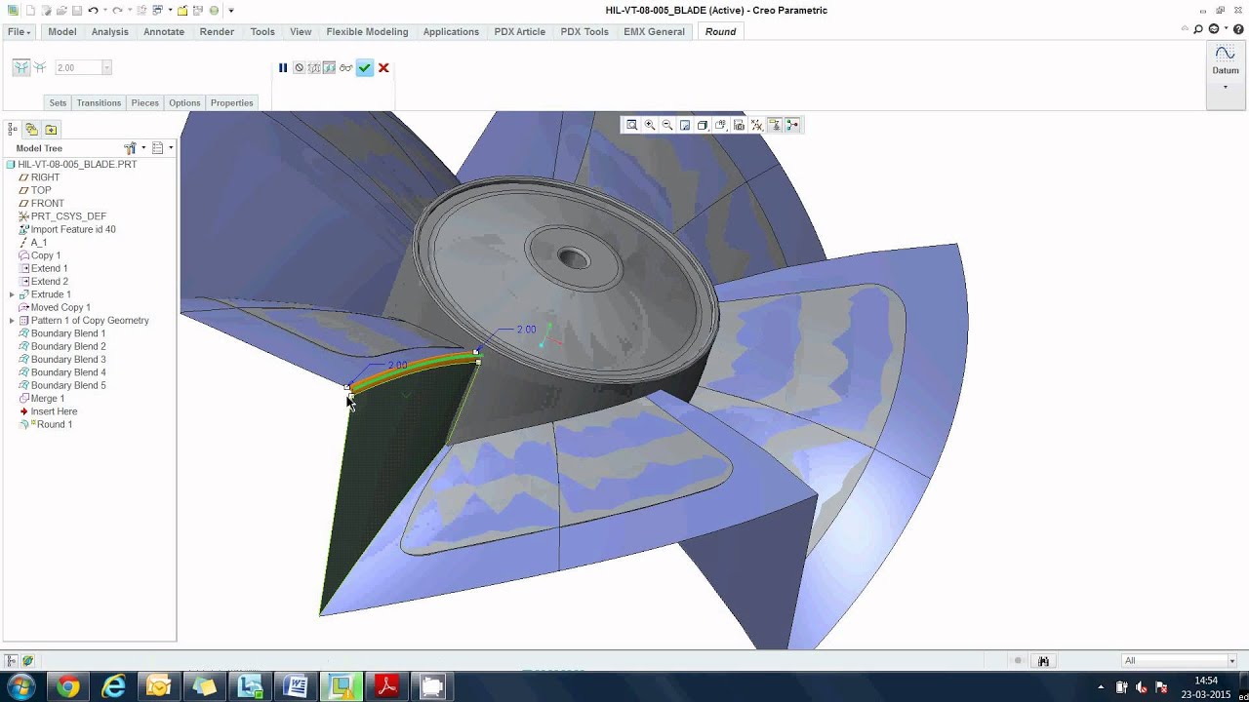Expand Pattern 1 of Copy Geometry node
Screen dimensions: 1249x702
(12, 321)
